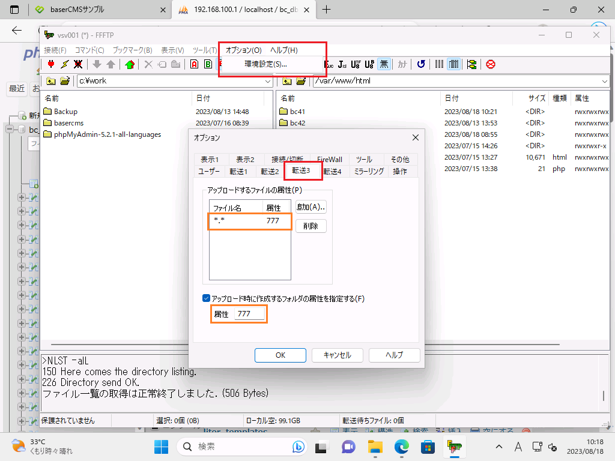Open the remote path /var/www/html dropdown
Screen dimensions: 615x461
point(604,81)
